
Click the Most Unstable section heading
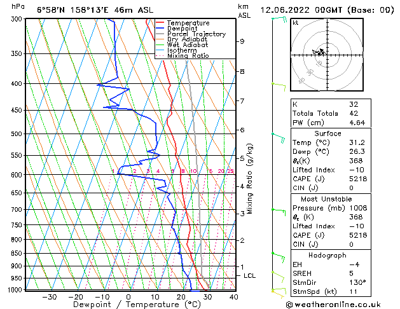coord(326,199)
